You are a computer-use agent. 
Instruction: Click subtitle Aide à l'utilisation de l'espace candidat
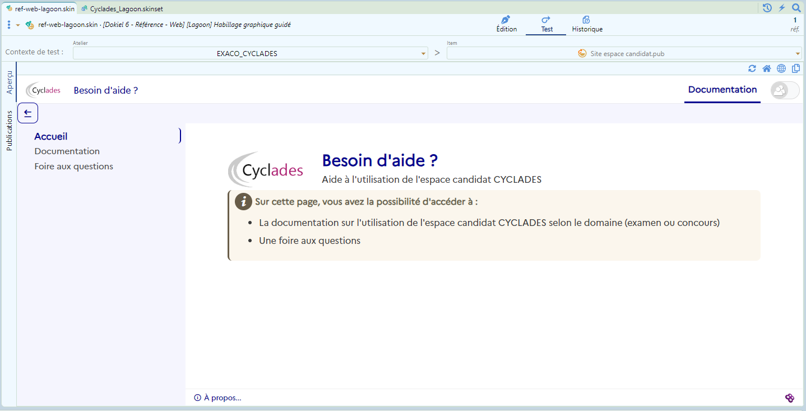pos(432,180)
